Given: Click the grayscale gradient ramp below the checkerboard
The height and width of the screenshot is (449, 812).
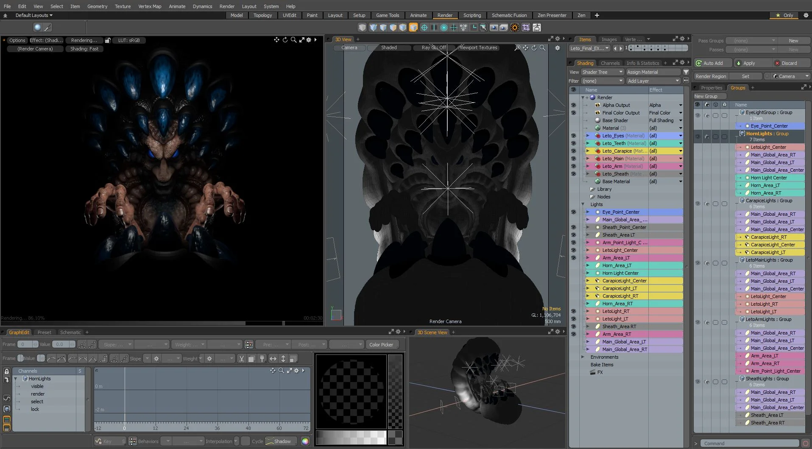Looking at the screenshot, I should pyautogui.click(x=351, y=438).
